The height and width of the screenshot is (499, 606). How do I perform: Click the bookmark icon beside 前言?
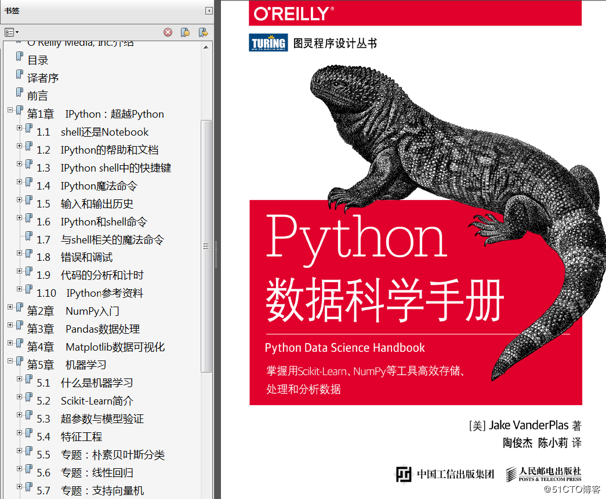point(19,92)
